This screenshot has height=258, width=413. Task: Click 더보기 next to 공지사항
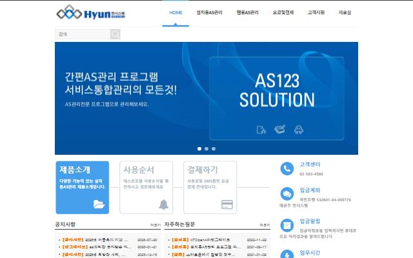[x=156, y=225]
